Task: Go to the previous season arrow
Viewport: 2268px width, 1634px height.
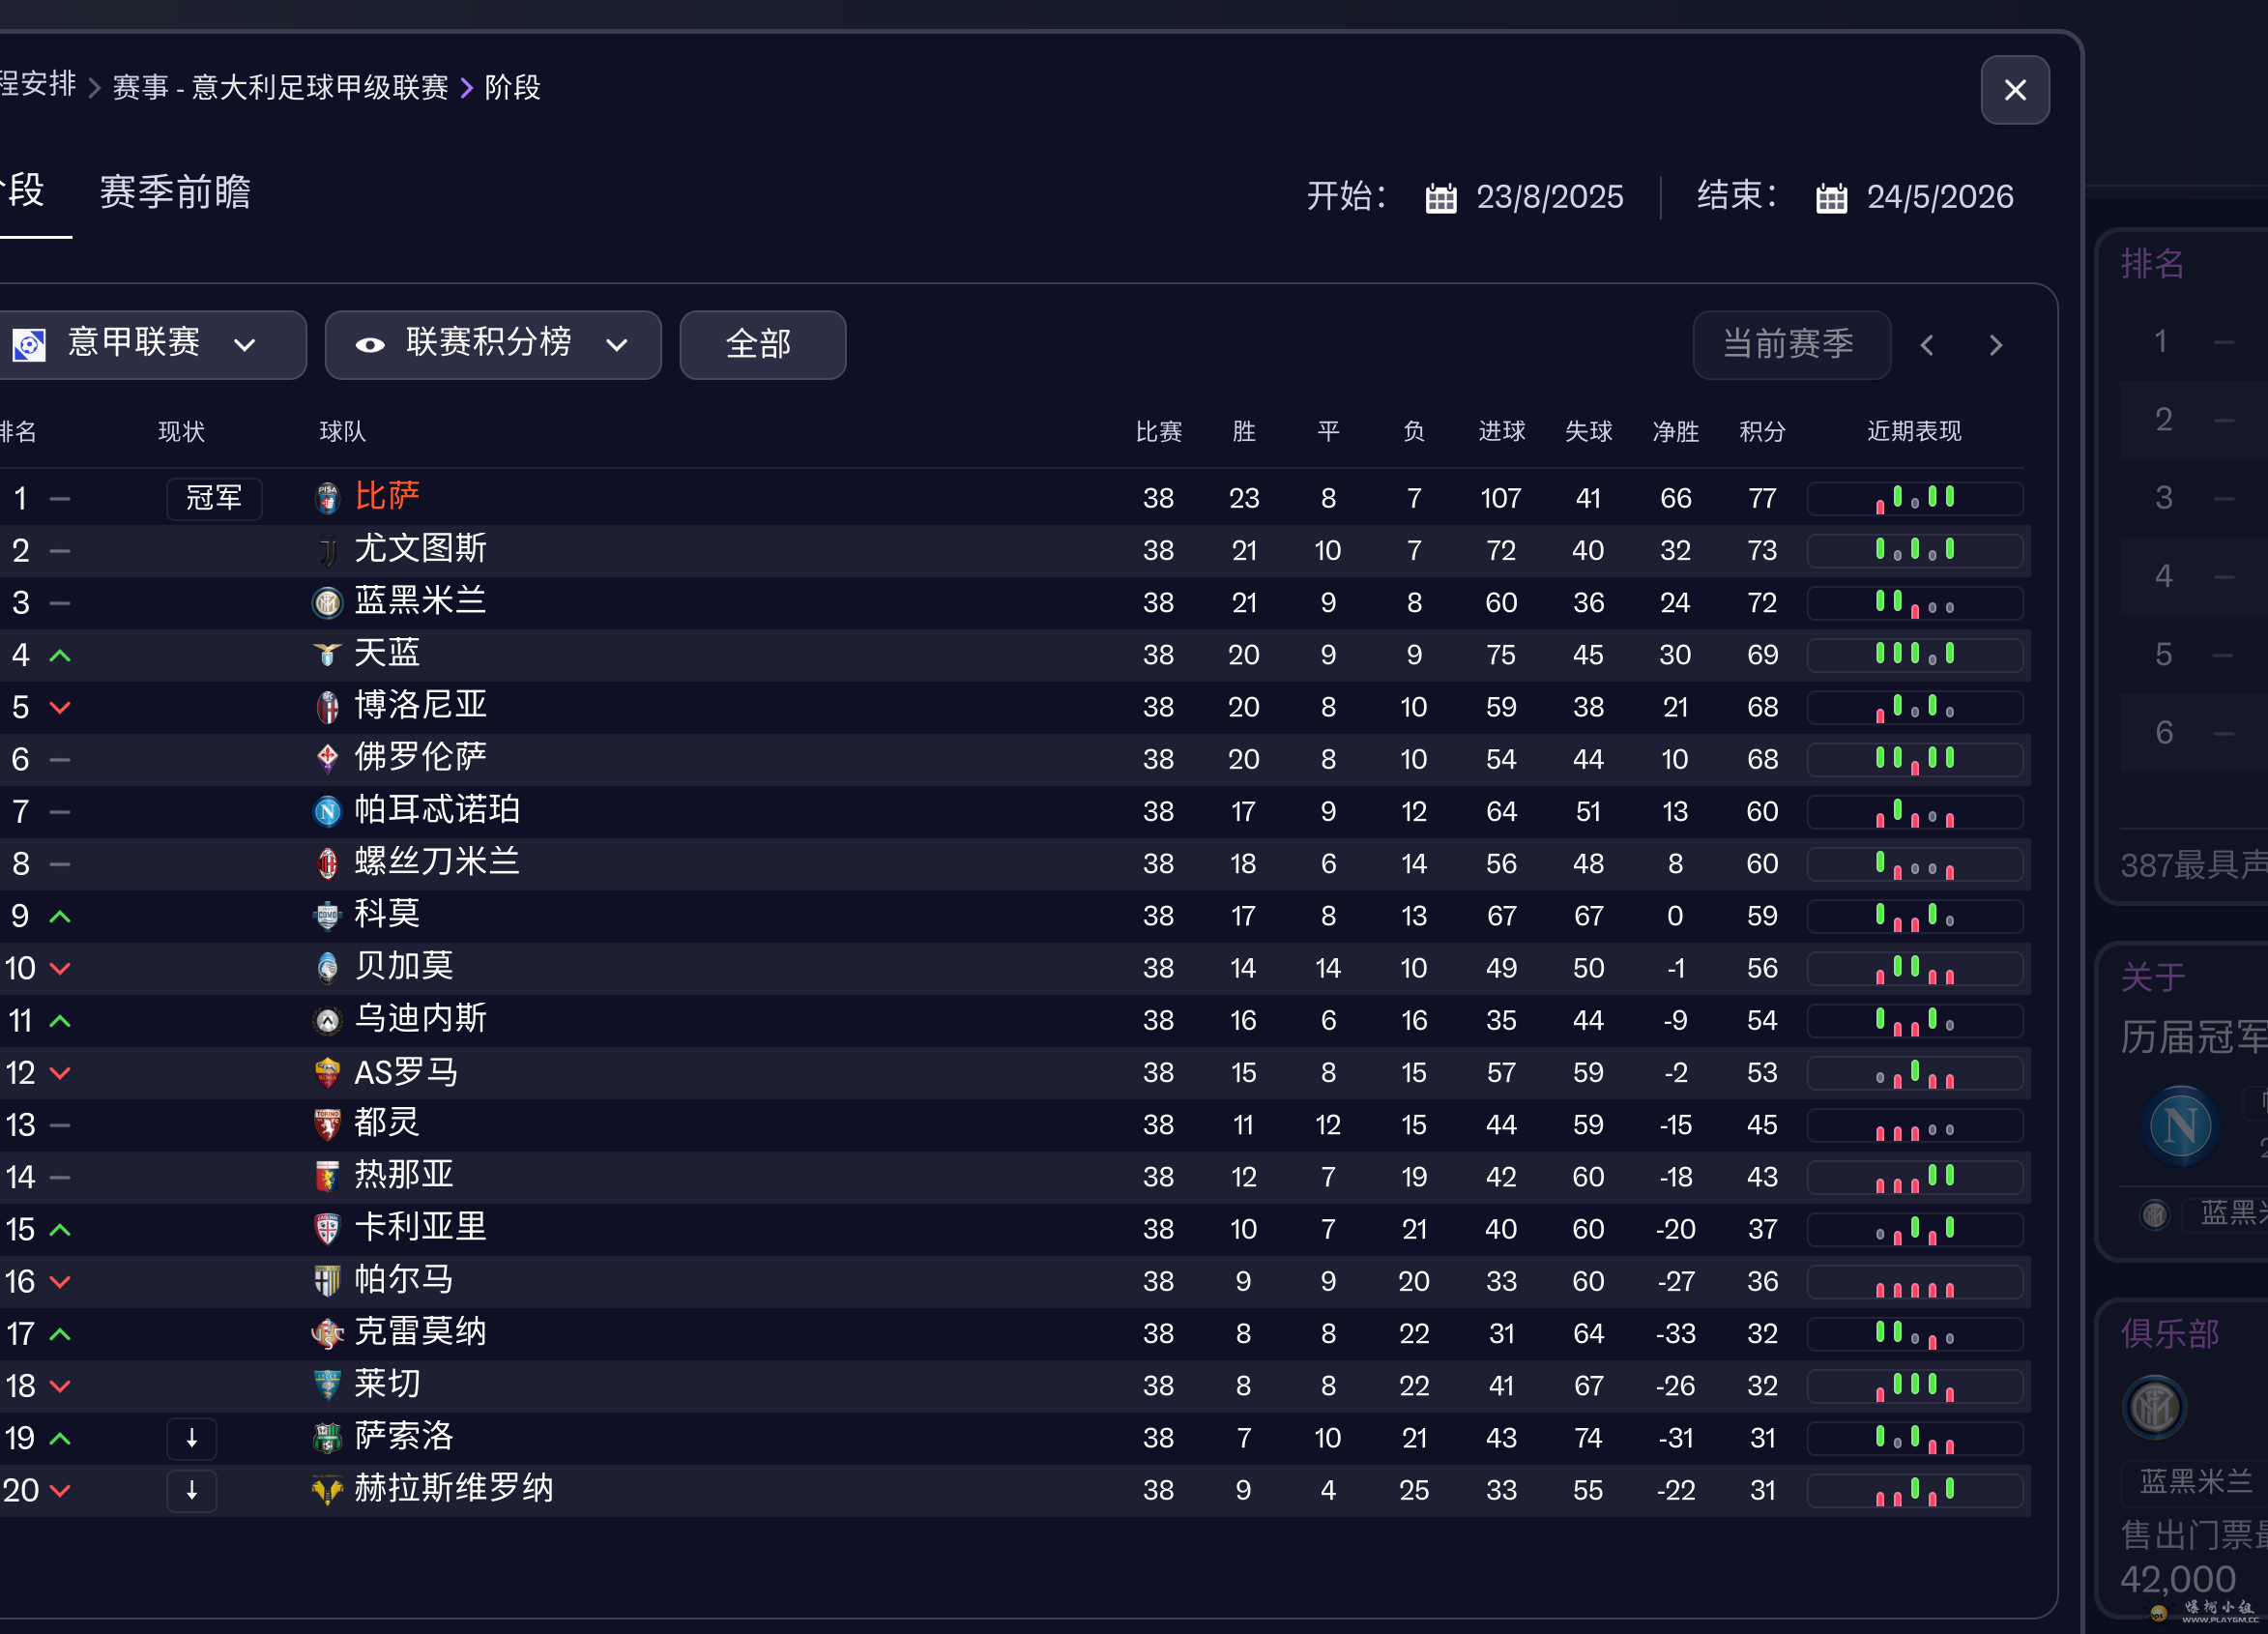Action: (1927, 345)
